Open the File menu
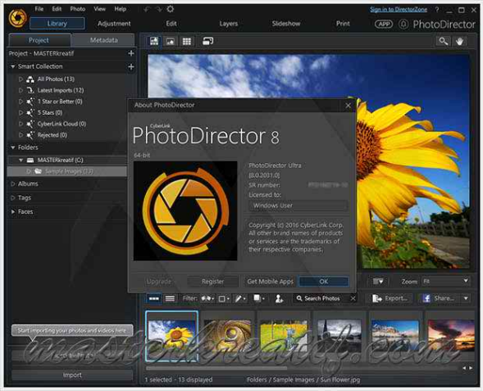The image size is (483, 391). [39, 9]
